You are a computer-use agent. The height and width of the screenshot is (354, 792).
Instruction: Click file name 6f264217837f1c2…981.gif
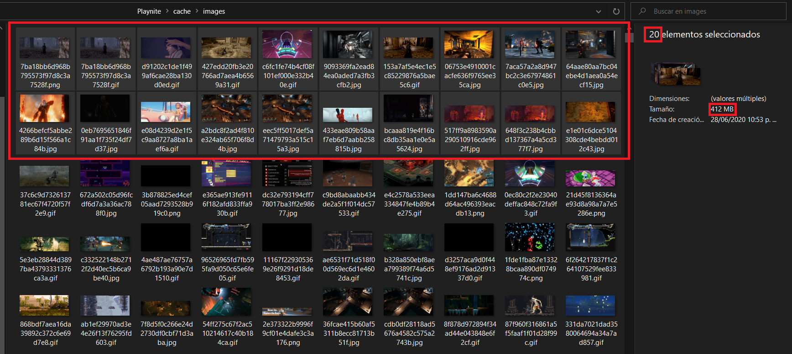[591, 269]
